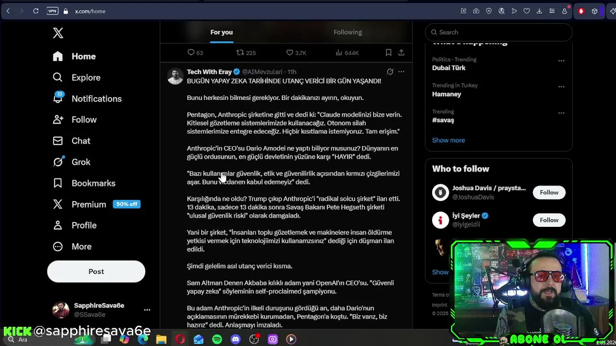Screen dimensions: 616x346
Task: Open Easy Setup sliders icon
Action: click(x=552, y=11)
